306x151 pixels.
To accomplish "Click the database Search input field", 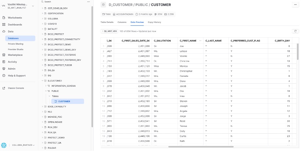I will pos(64,2).
